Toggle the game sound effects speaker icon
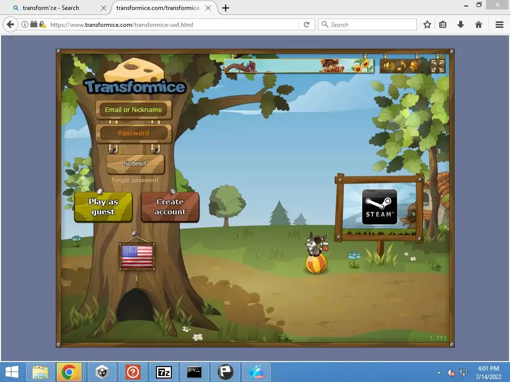510x382 pixels. coord(388,66)
